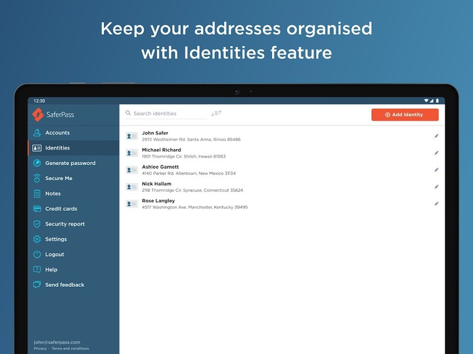The image size is (473, 354).
Task: Go to Secure Me section
Action: coord(74,178)
